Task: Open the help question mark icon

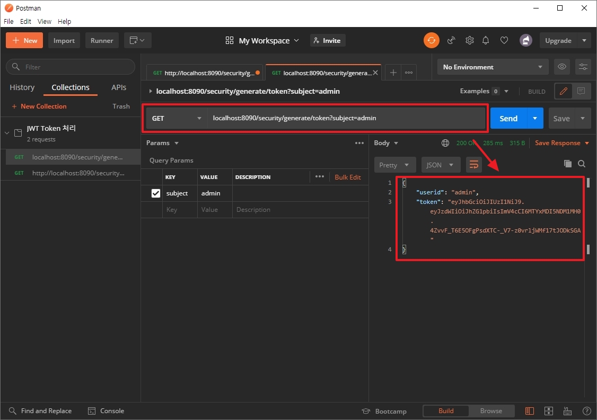Action: (587, 411)
